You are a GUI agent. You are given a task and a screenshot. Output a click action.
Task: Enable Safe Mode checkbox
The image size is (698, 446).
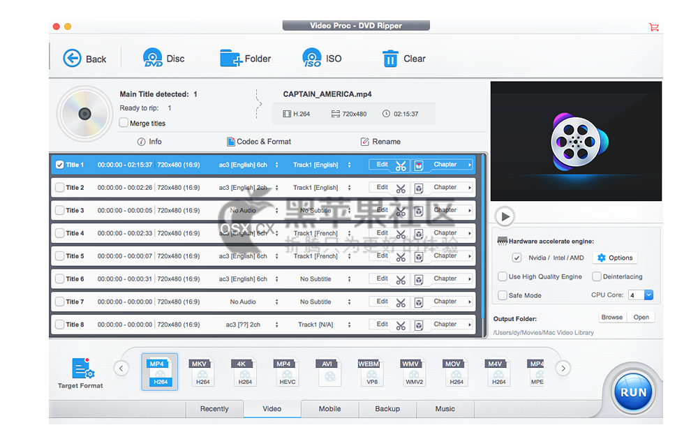click(x=502, y=295)
